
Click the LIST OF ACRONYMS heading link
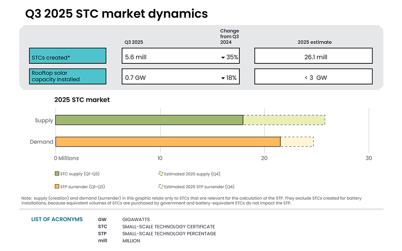tap(57, 219)
